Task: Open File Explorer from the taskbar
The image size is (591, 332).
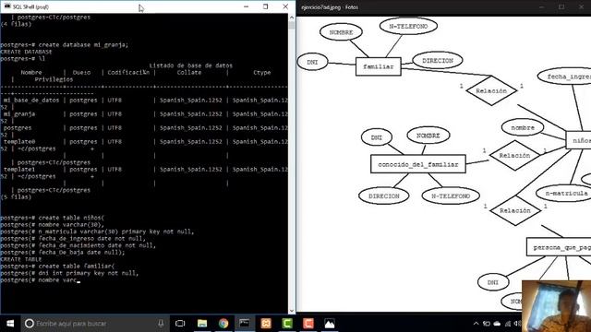Action: [202, 324]
